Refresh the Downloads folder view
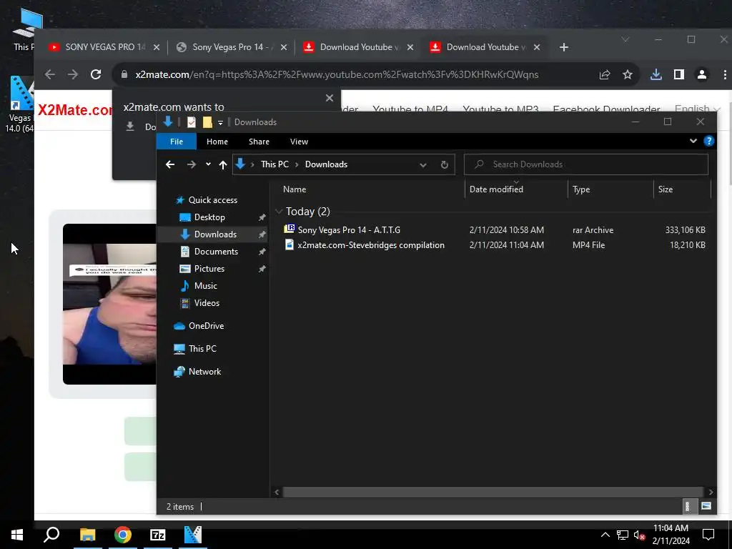The width and height of the screenshot is (732, 549). (x=445, y=164)
